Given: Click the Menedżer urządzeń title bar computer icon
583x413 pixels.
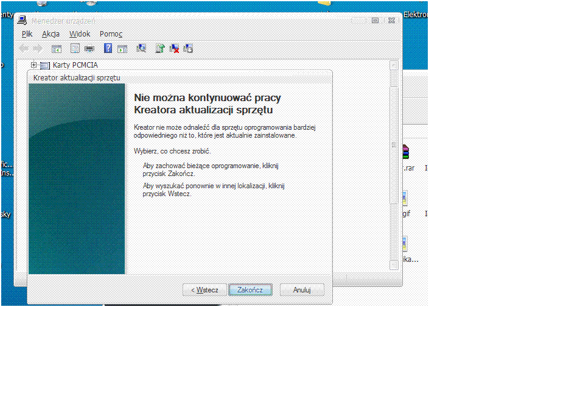Looking at the screenshot, I should pyautogui.click(x=23, y=20).
